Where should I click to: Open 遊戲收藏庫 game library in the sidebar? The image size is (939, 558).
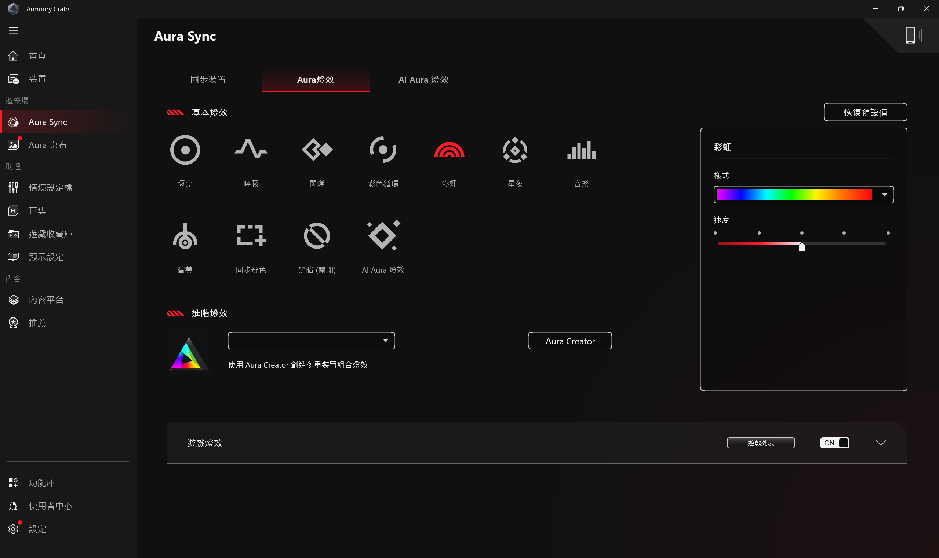pyautogui.click(x=68, y=234)
